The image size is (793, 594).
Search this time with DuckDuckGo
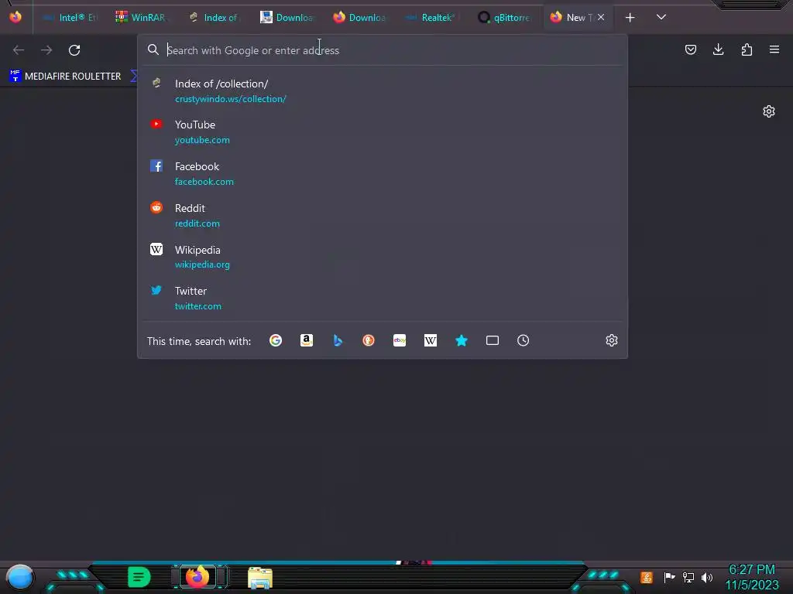[369, 340]
